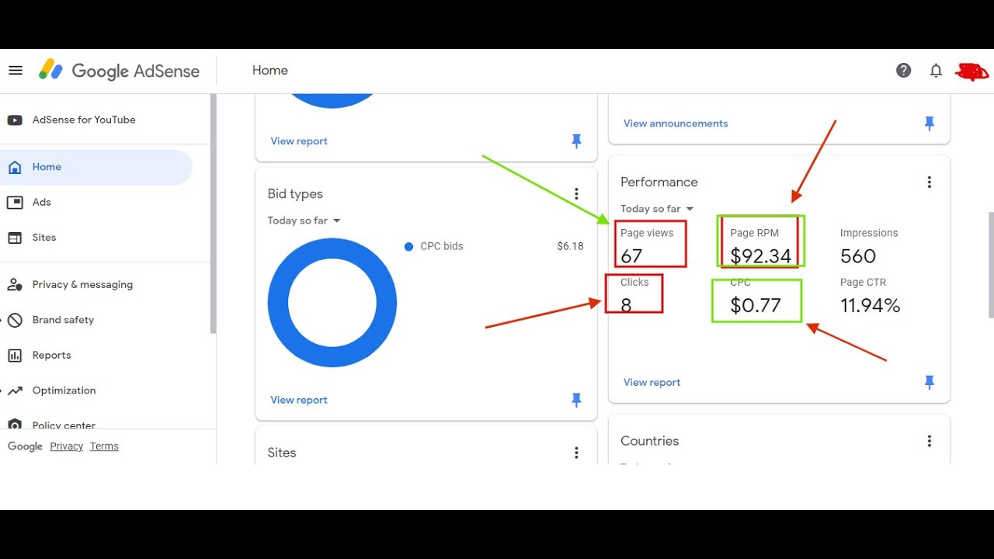
Task: Go to Home in the sidebar
Action: pos(96,167)
